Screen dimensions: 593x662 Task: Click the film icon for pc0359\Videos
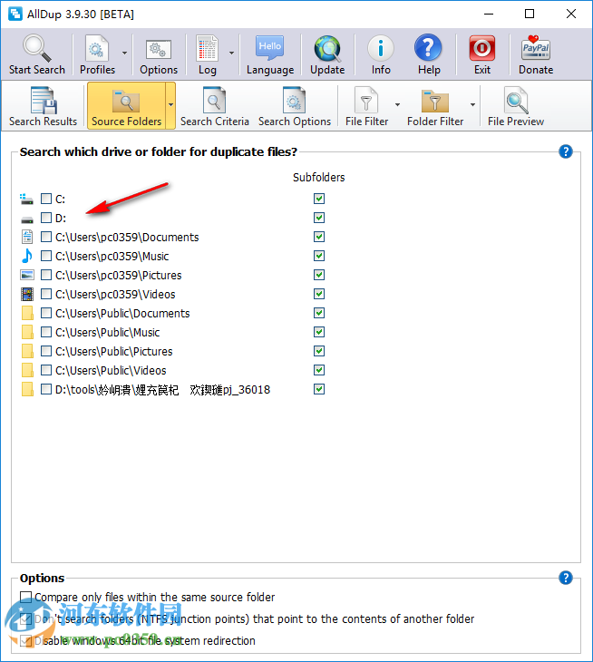tap(27, 294)
